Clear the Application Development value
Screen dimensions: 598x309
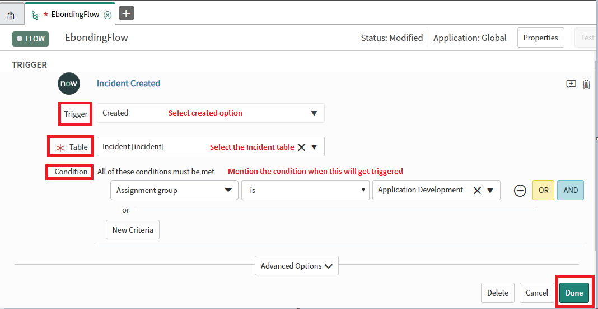477,190
